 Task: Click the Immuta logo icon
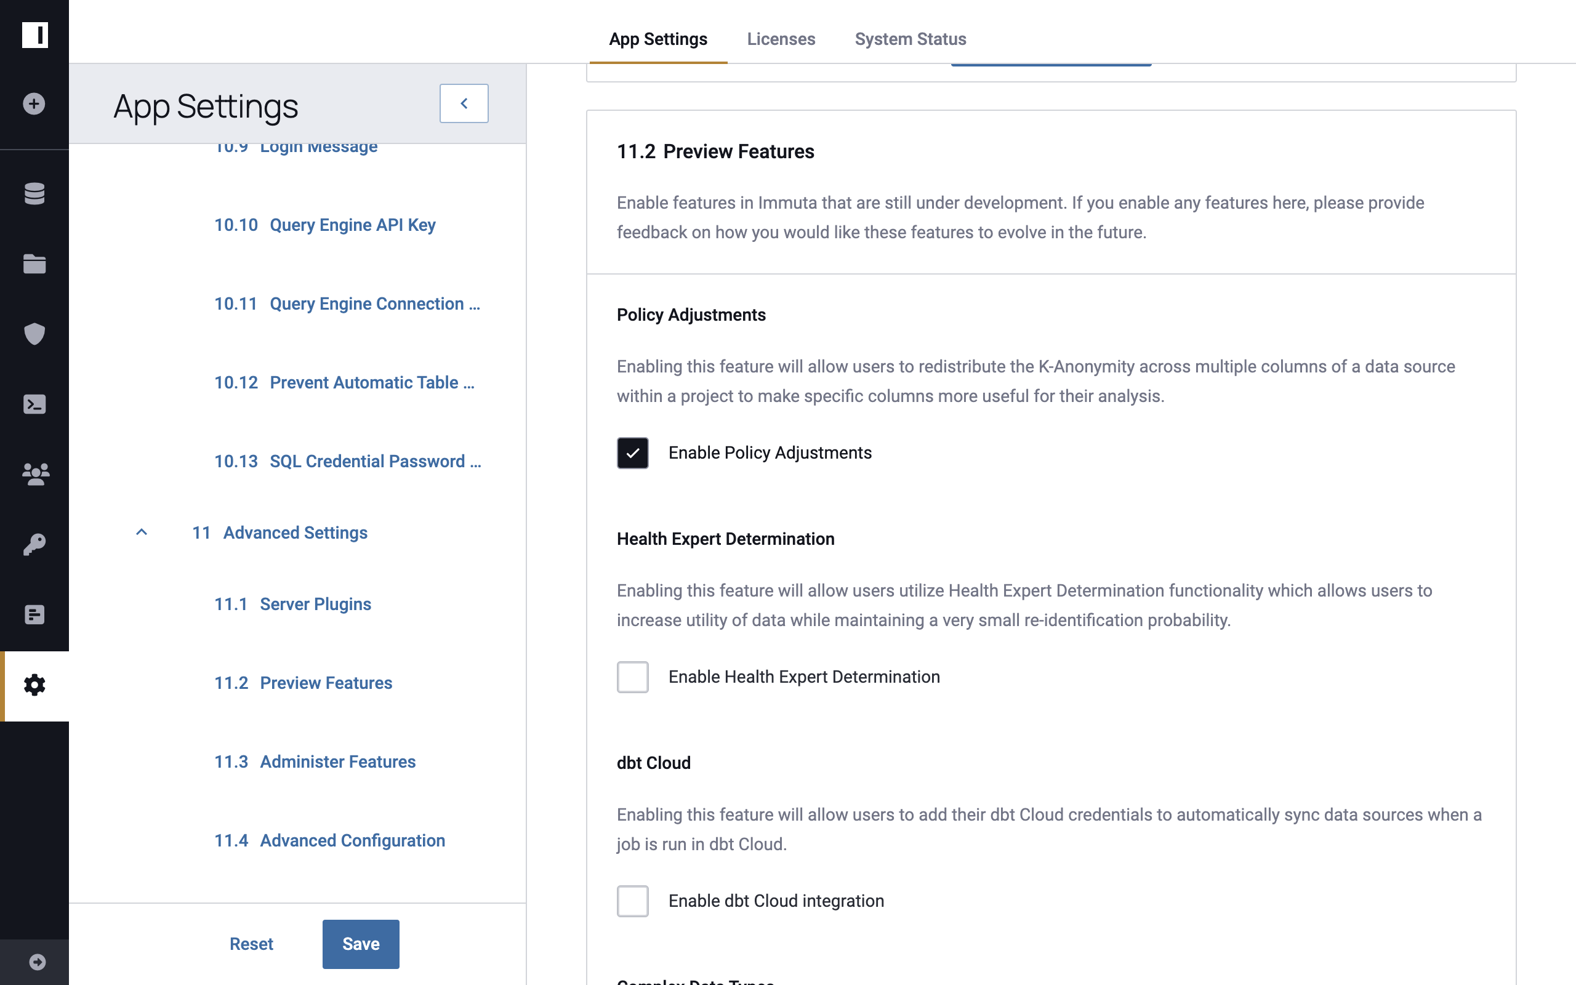(34, 34)
